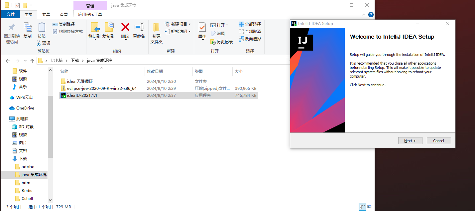Click the Explorer Back arrow

point(8,61)
